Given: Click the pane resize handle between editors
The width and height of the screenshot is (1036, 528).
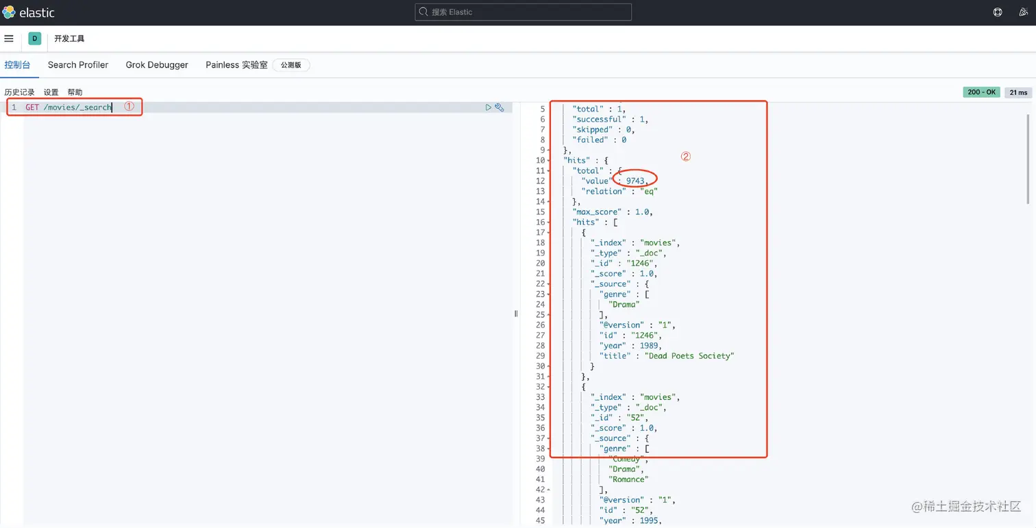Looking at the screenshot, I should pos(516,314).
